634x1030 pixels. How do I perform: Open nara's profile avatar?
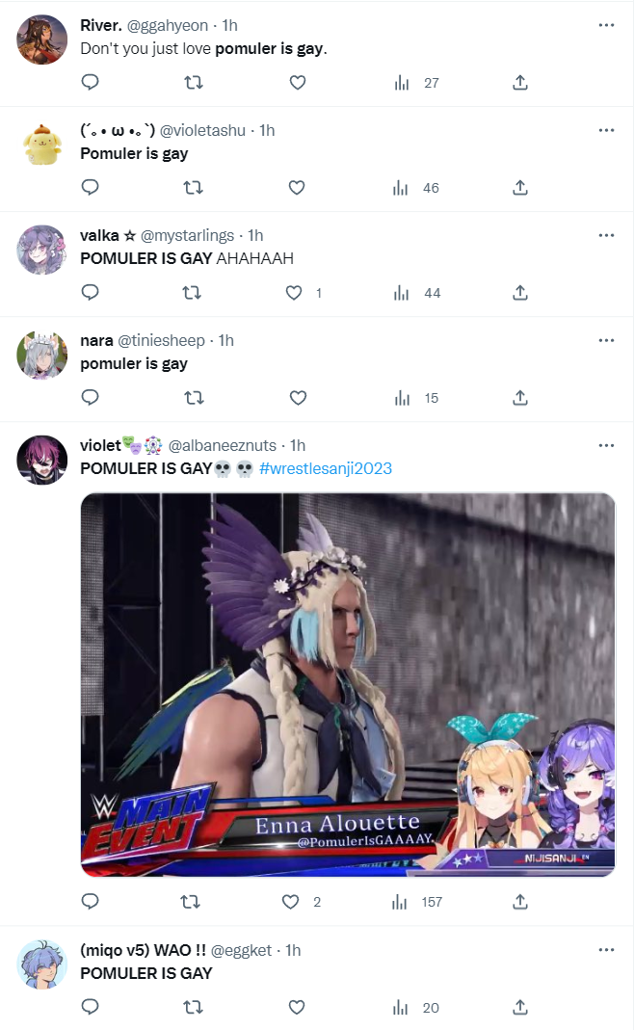pos(42,356)
